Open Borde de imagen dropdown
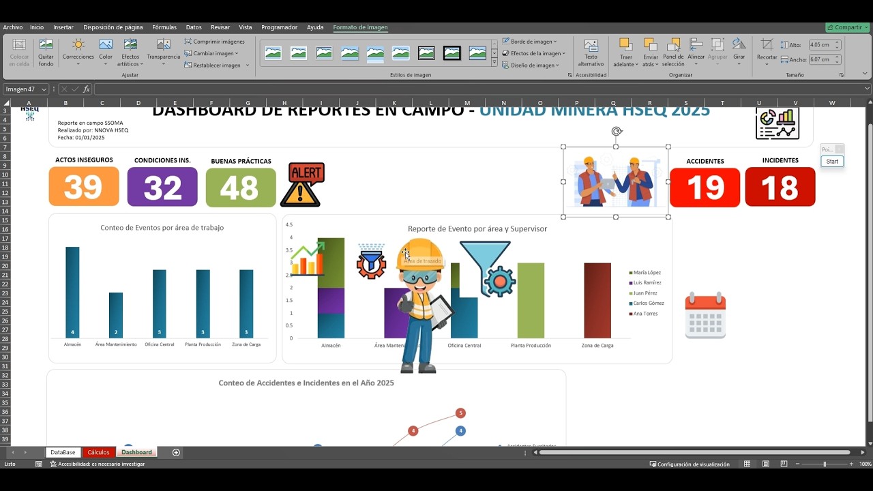The width and height of the screenshot is (873, 491). pos(530,42)
